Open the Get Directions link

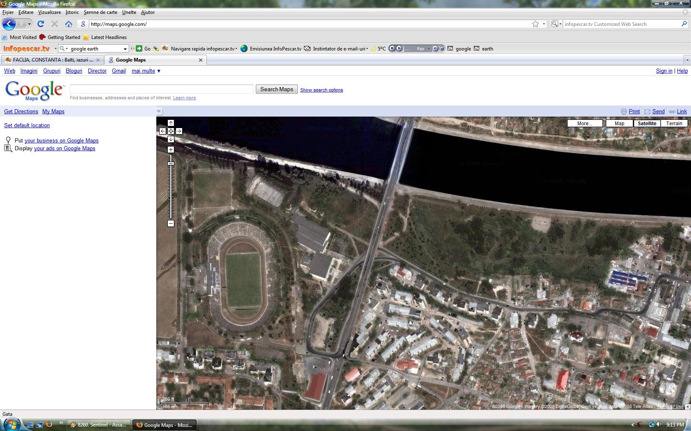[21, 112]
